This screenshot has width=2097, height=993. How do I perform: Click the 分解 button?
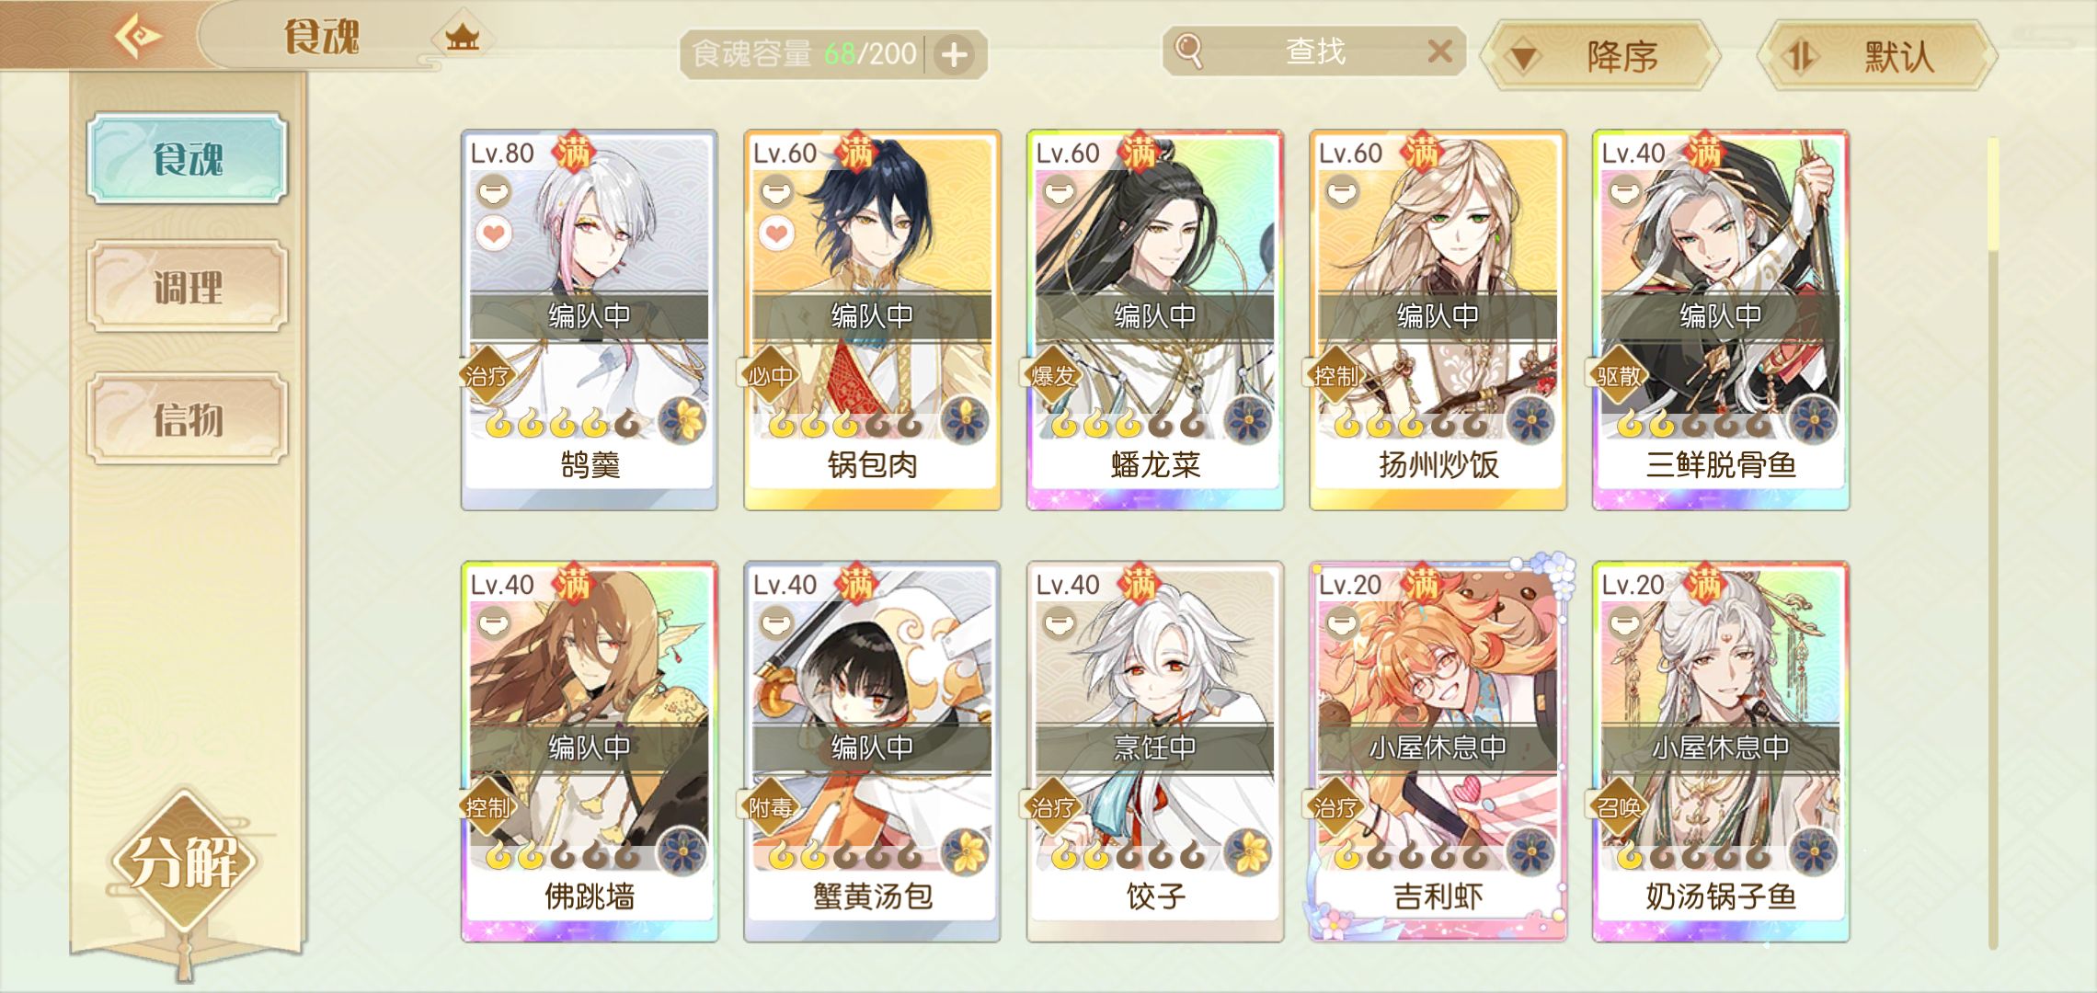[184, 862]
